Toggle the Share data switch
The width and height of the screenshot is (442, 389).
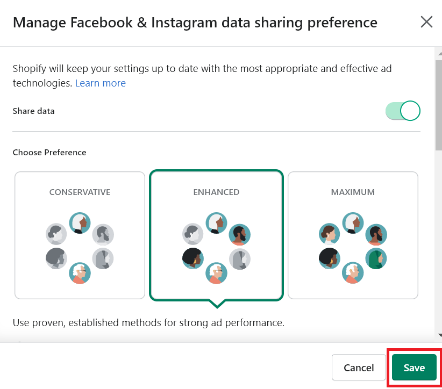(403, 111)
